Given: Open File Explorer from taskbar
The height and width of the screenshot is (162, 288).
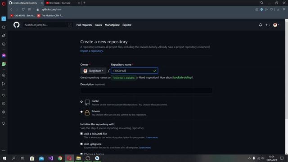Looking at the screenshot, I should point(79,158).
